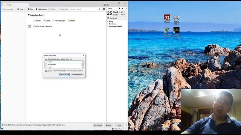Click the Chat button in the toolbar

tap(31, 9)
